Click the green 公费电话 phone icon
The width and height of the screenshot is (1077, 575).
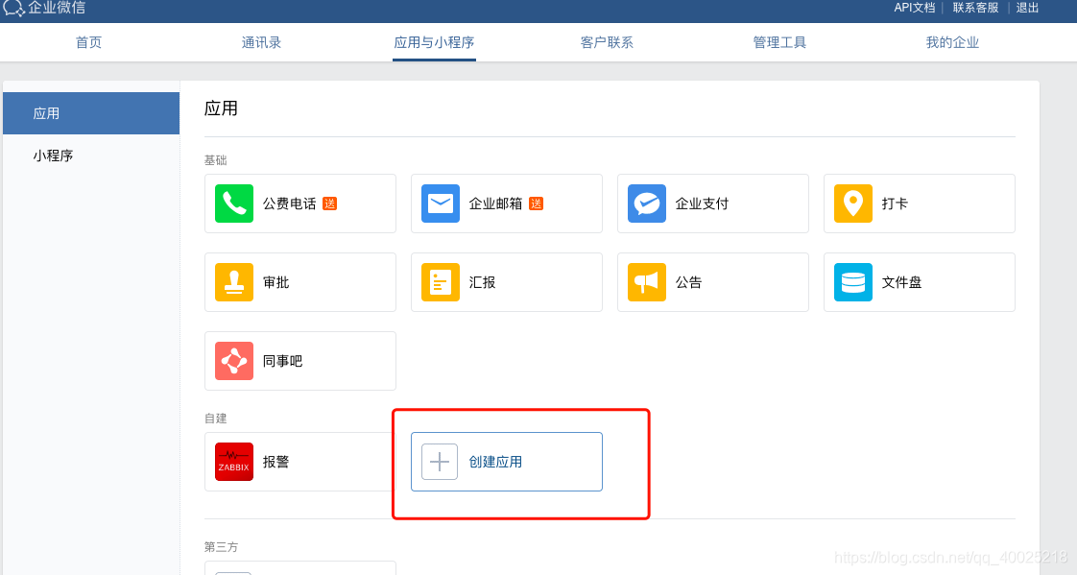coord(234,204)
